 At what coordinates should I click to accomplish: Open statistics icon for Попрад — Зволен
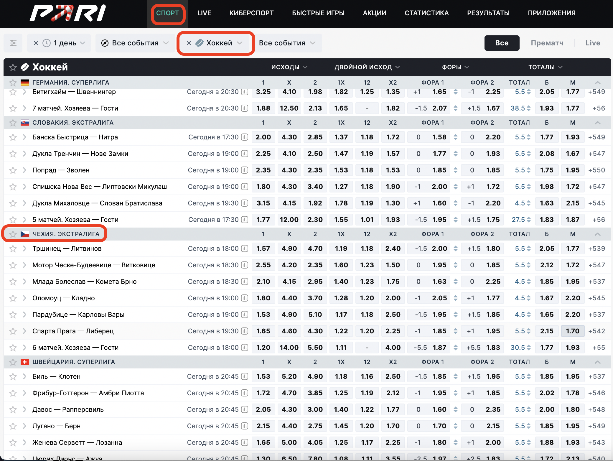coord(245,170)
